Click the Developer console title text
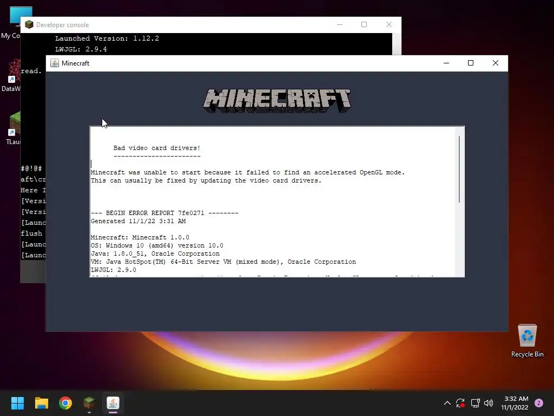The width and height of the screenshot is (554, 416). pos(63,25)
